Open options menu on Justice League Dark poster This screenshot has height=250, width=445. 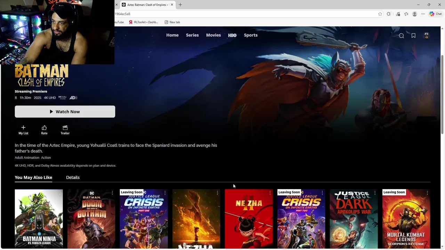coord(375,193)
